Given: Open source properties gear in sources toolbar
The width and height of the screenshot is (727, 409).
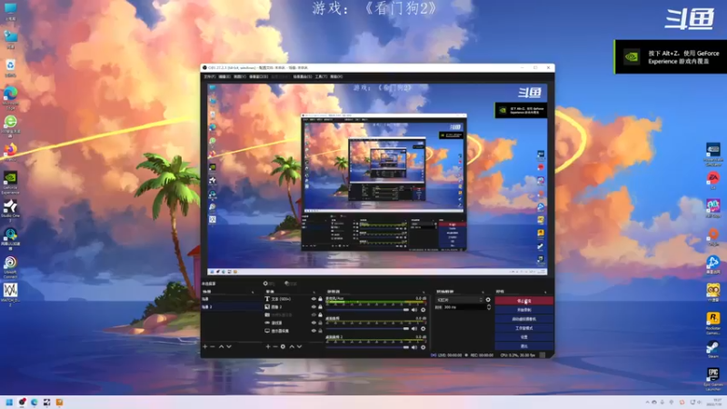Looking at the screenshot, I should click(x=283, y=346).
